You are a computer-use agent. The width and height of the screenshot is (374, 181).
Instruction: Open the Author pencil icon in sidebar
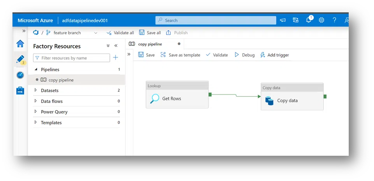[x=20, y=59]
